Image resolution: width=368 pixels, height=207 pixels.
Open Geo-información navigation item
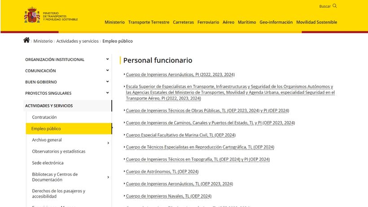[276, 22]
